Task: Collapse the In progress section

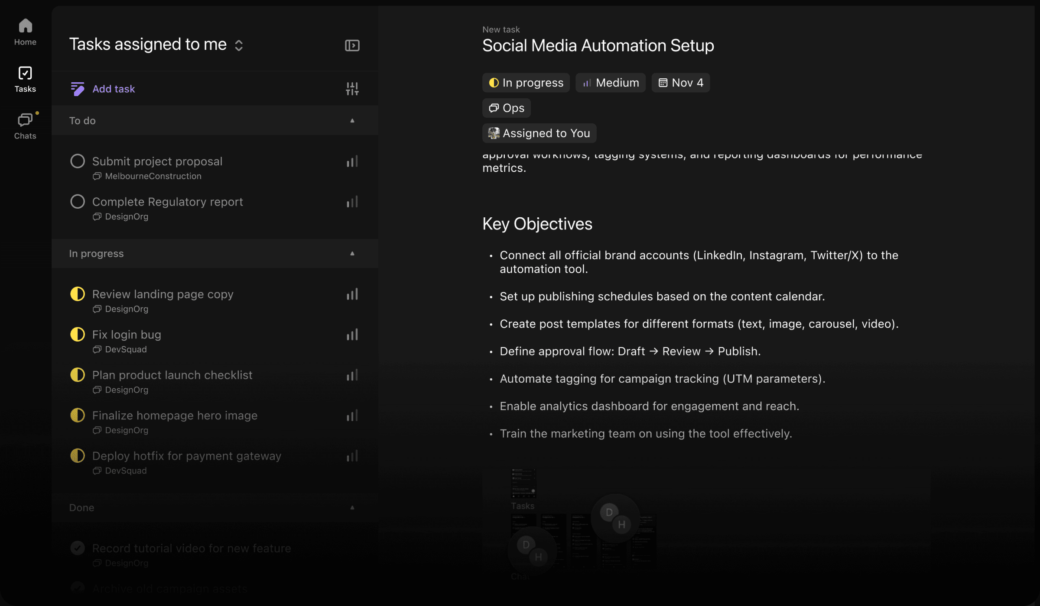Action: pyautogui.click(x=352, y=253)
